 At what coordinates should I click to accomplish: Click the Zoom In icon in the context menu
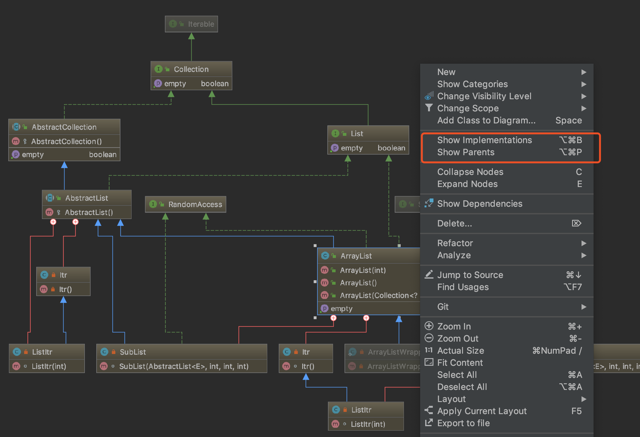pos(429,326)
